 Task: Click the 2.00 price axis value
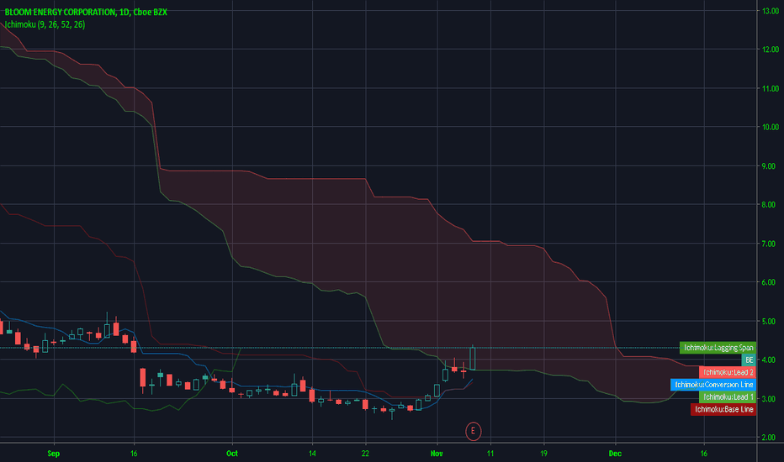pos(769,438)
